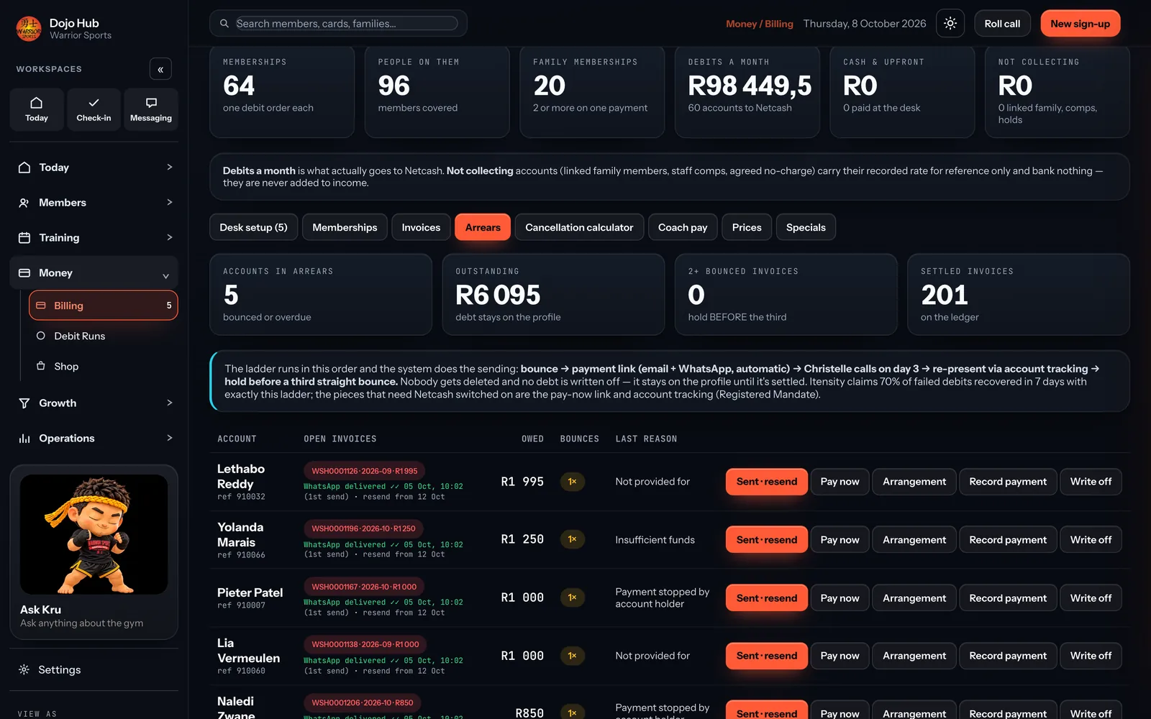The height and width of the screenshot is (719, 1151).
Task: Click the Money / Billing breadcrumb
Action: (x=759, y=24)
